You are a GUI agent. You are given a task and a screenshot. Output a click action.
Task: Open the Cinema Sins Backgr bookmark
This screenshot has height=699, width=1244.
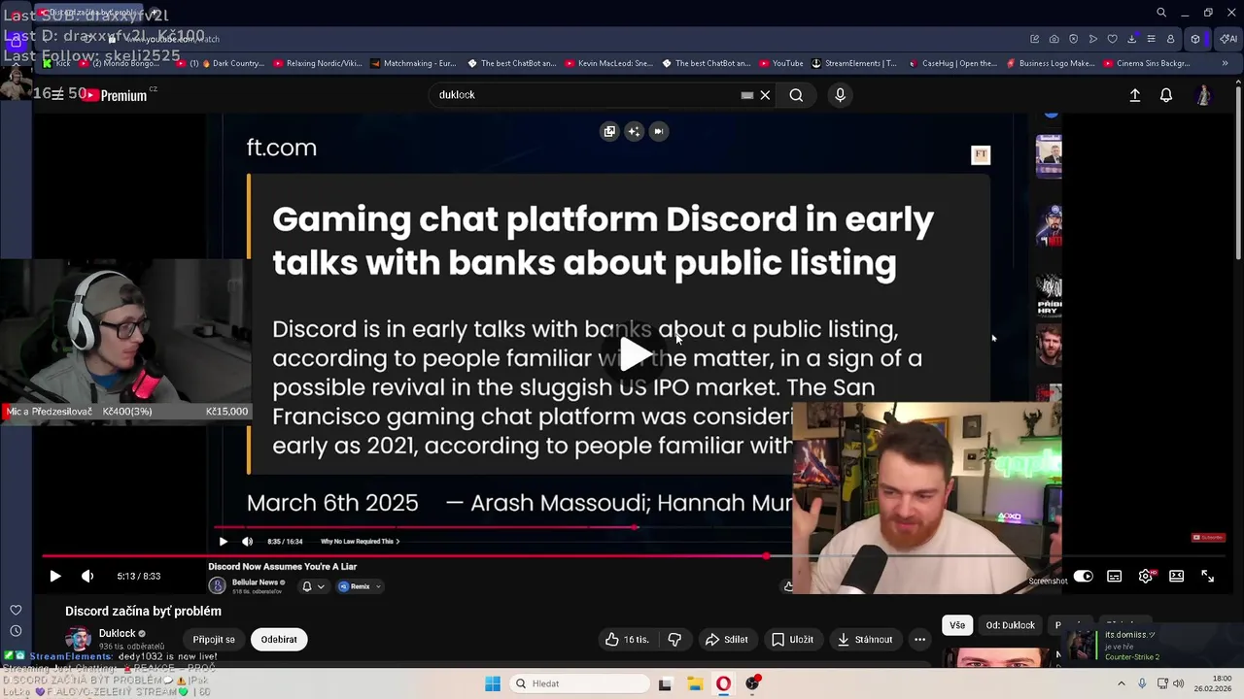coord(1147,63)
